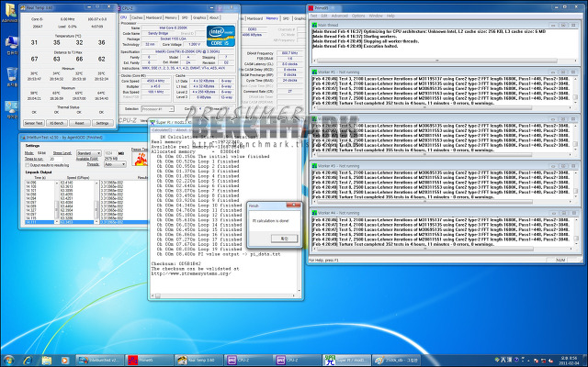Open the Recycle Bin desktop icon
This screenshot has height=367, width=588.
pos(11,77)
